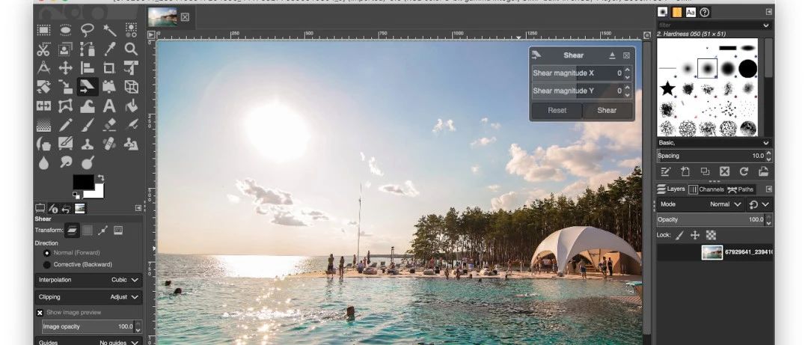The image size is (808, 345).
Task: Select the 3D Transform cube tool
Action: coord(132,87)
